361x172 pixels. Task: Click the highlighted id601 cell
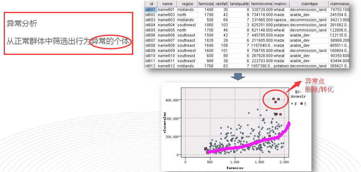[151, 10]
